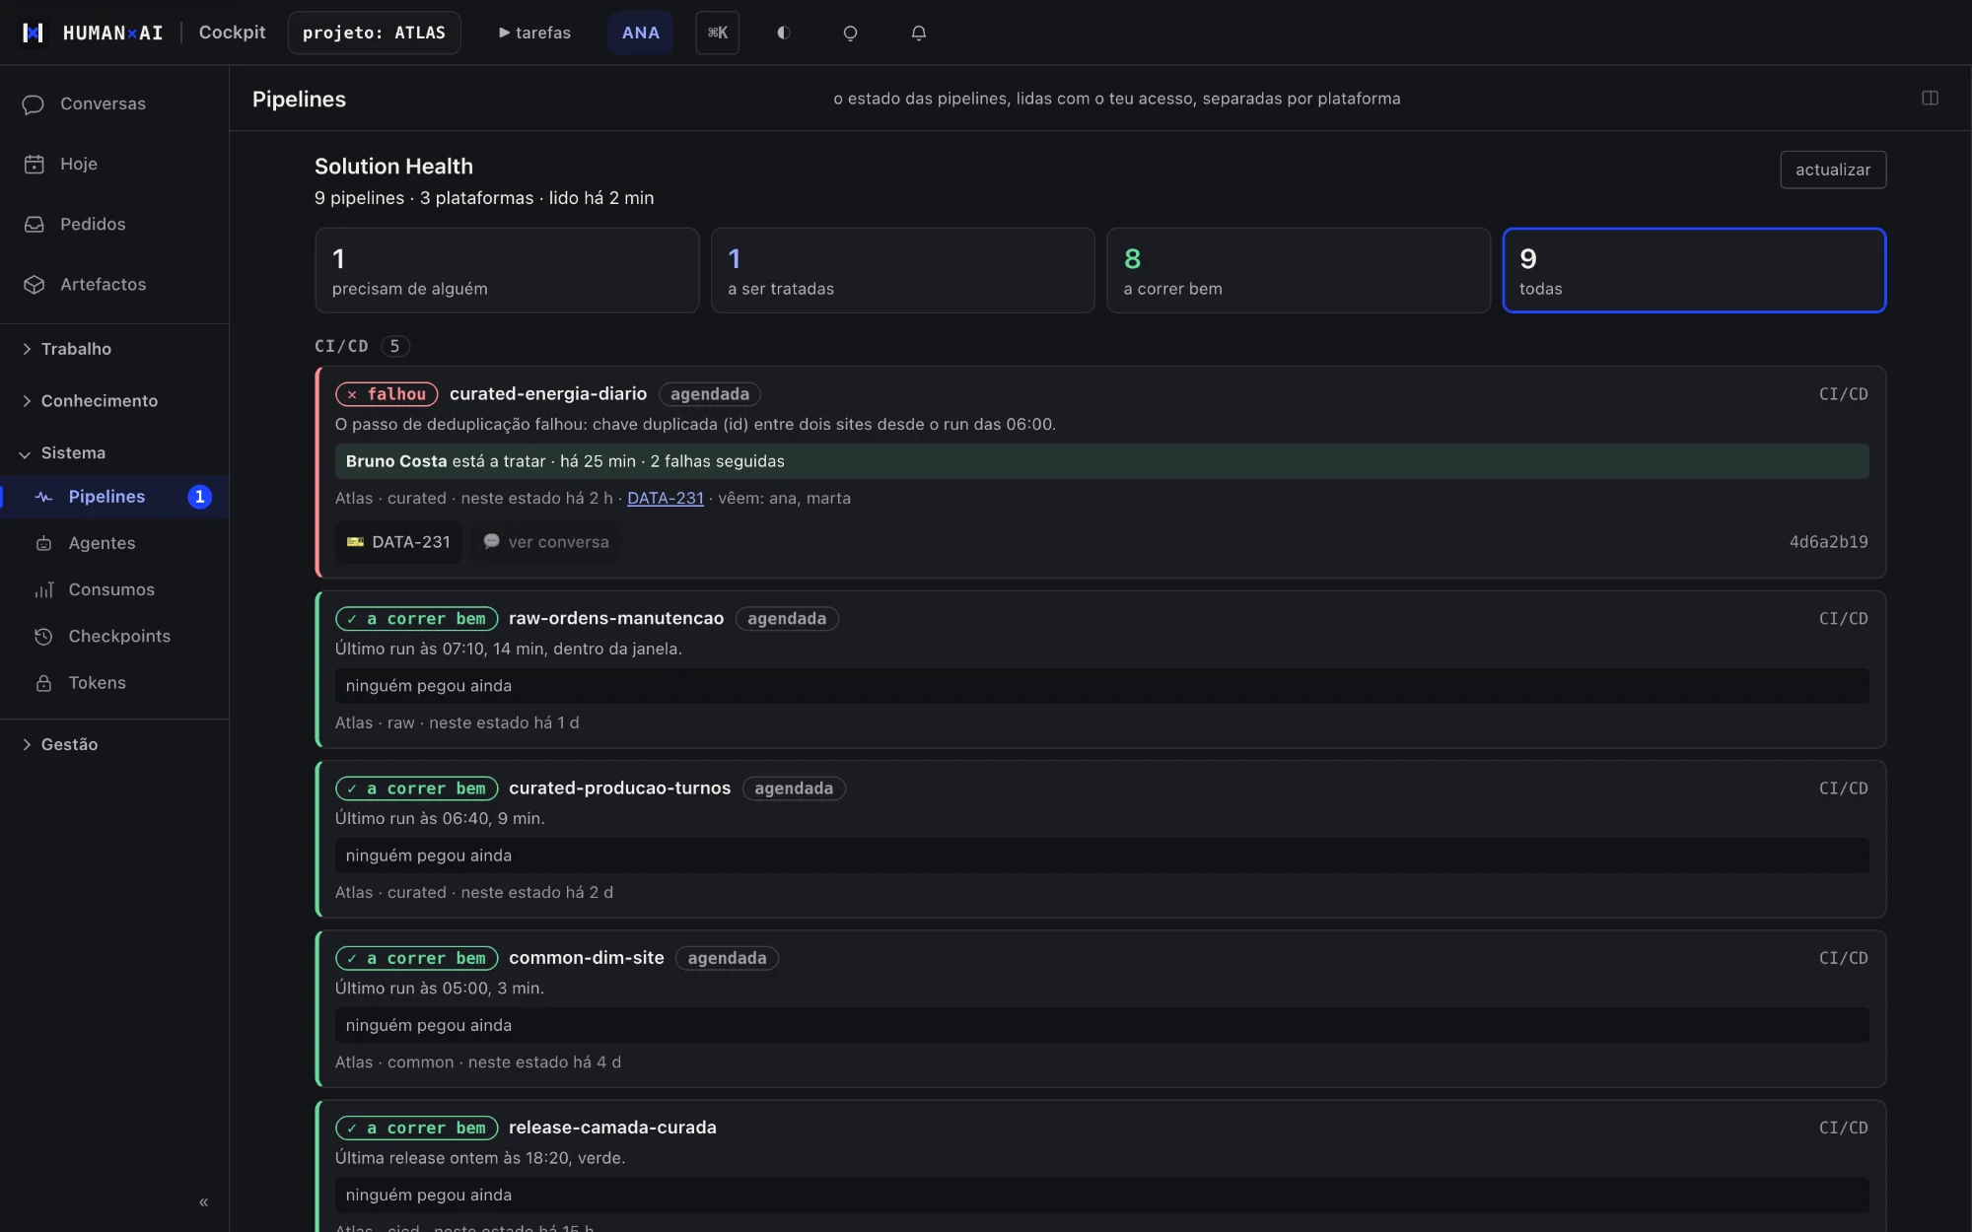Open Consumos usage page
The width and height of the screenshot is (1972, 1232).
[x=114, y=589]
